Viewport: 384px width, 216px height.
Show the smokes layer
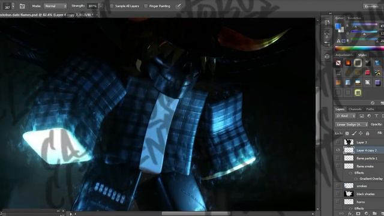(x=338, y=186)
